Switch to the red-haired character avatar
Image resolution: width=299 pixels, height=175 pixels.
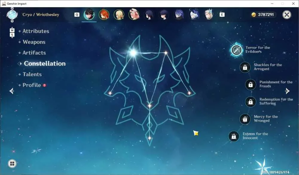click(104, 14)
